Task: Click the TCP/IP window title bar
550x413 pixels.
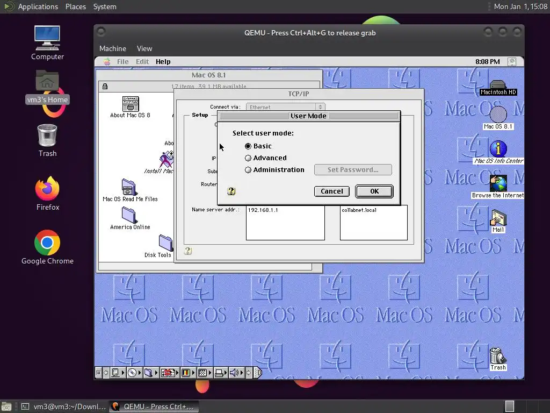Action: click(x=299, y=94)
